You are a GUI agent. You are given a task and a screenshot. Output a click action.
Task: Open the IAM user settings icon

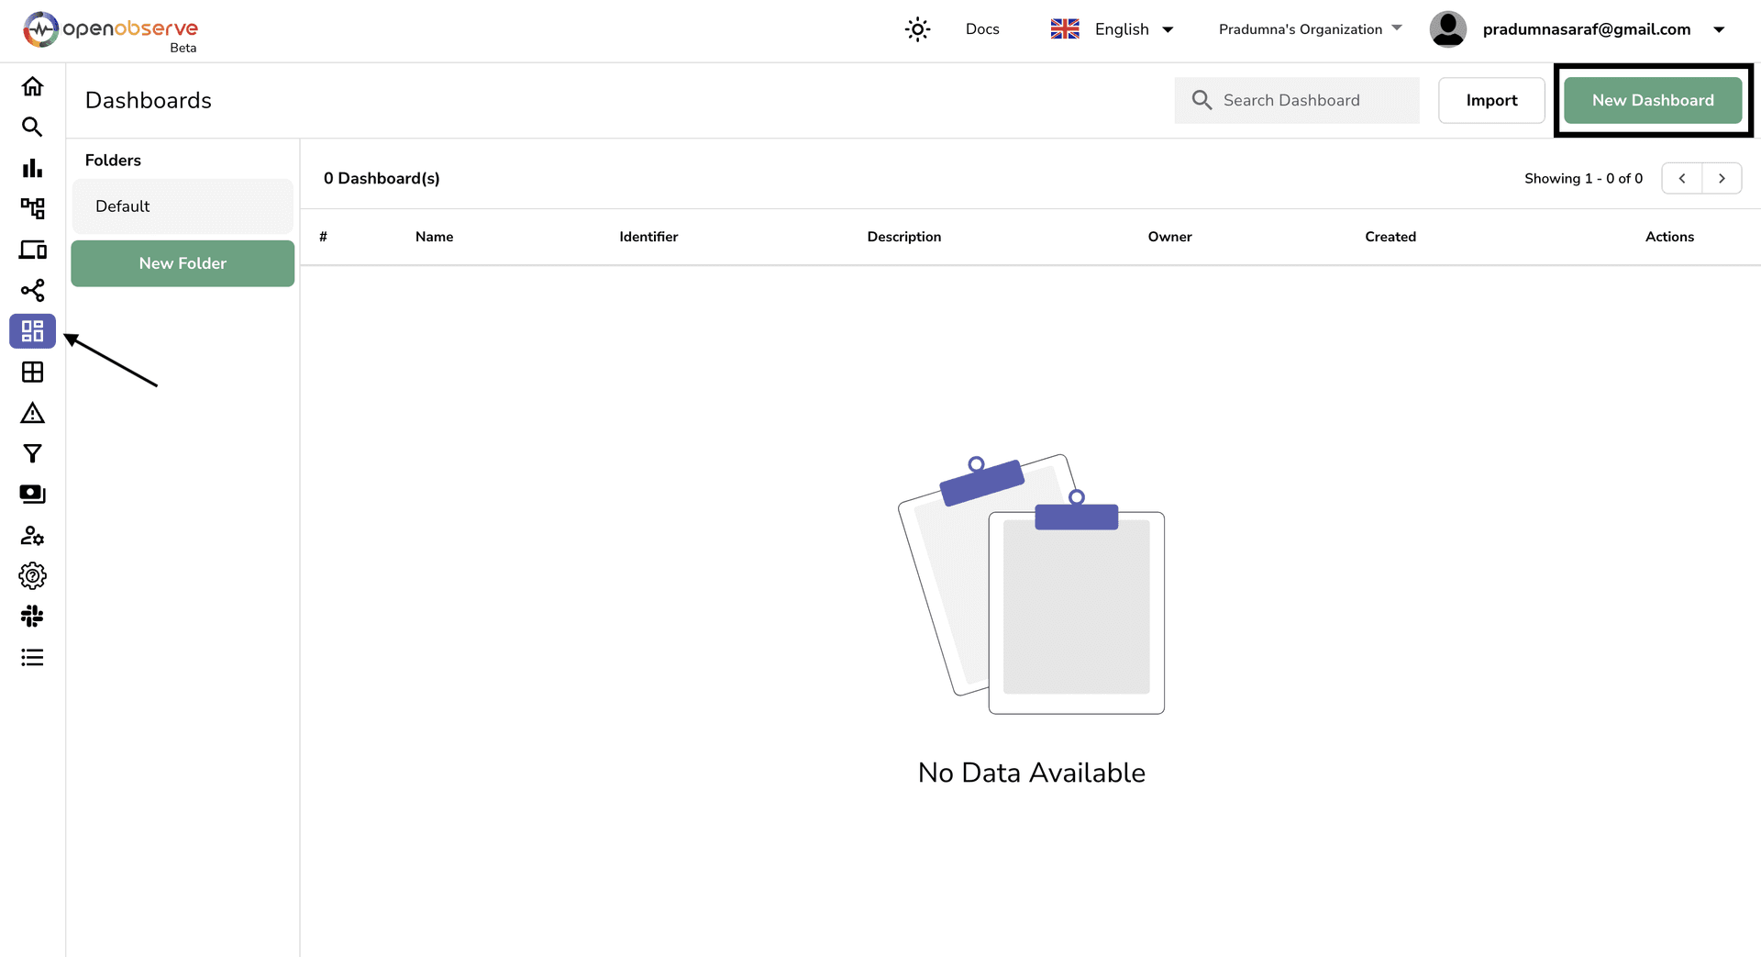pos(32,536)
